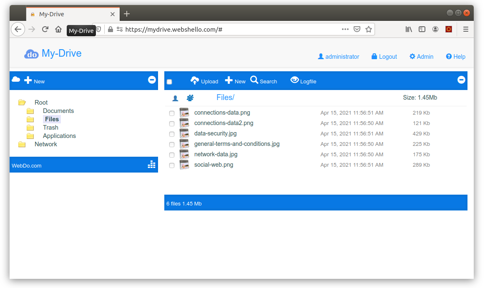The height and width of the screenshot is (288, 485).
Task: Click the WebDo.com bar chart icon
Action: (x=151, y=165)
